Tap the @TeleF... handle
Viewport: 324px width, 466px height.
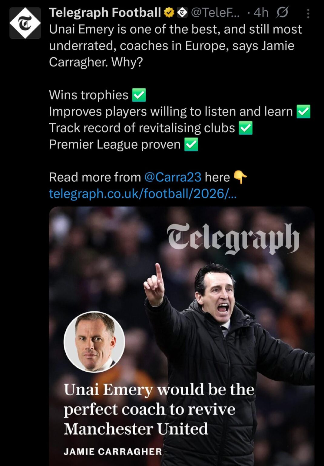(216, 13)
